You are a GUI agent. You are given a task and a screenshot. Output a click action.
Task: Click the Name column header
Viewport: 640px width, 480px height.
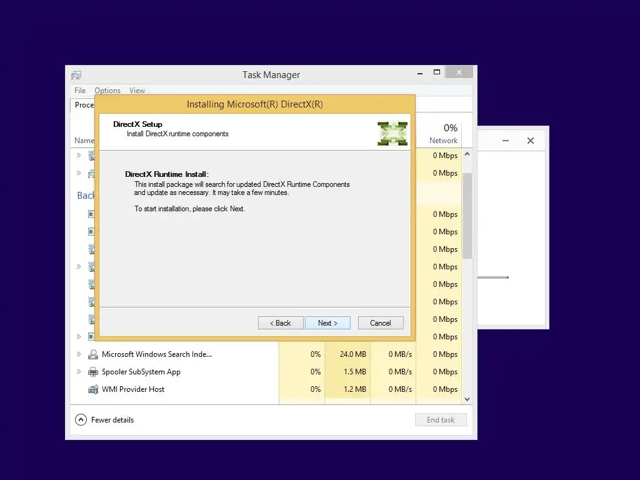(x=84, y=141)
